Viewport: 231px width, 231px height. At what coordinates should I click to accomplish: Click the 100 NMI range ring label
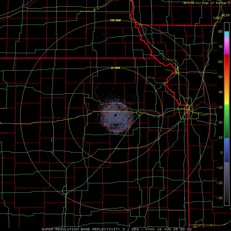pyautogui.click(x=115, y=20)
